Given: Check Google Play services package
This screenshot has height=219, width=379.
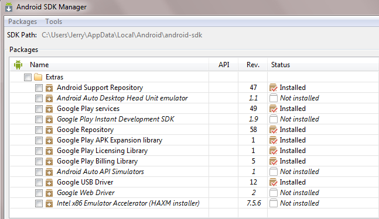Looking at the screenshot, I should click(39, 109).
